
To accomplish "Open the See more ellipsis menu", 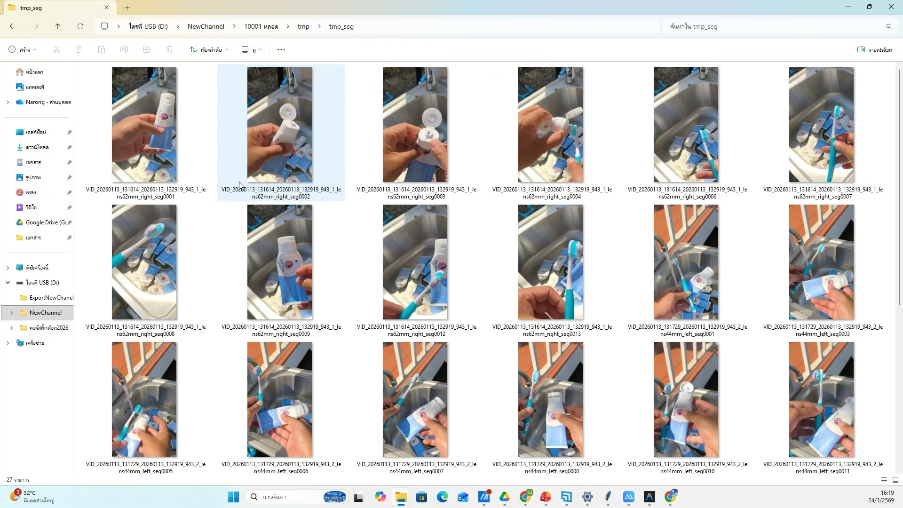I will 281,49.
